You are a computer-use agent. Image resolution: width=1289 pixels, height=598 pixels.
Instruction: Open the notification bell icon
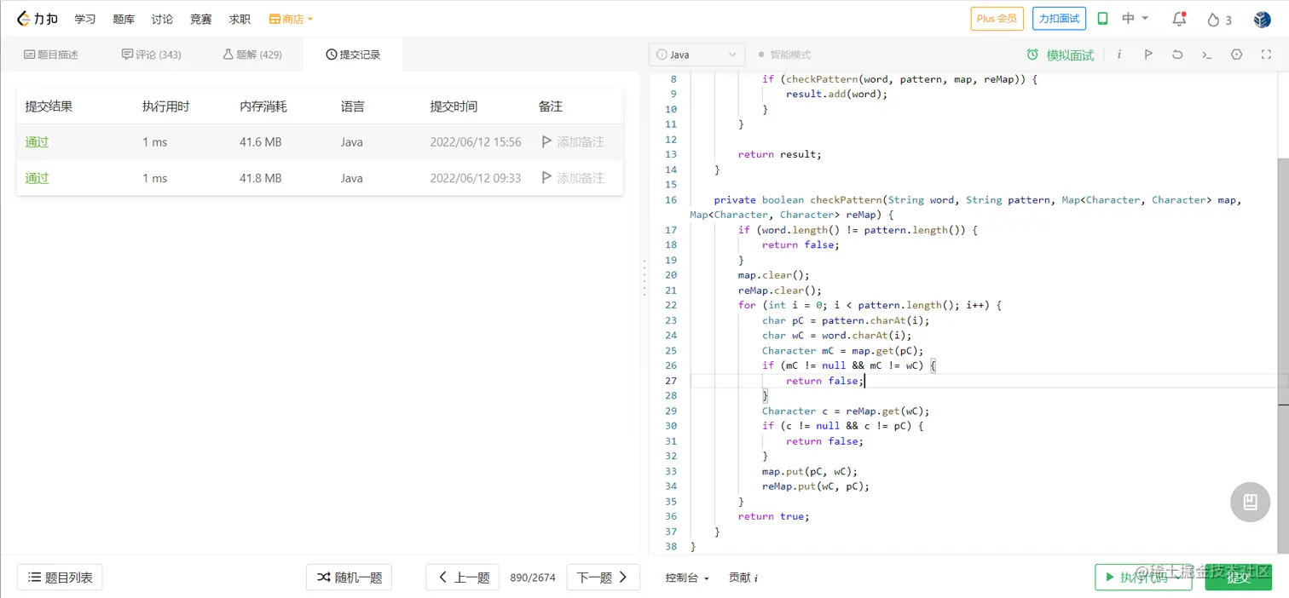pyautogui.click(x=1179, y=19)
